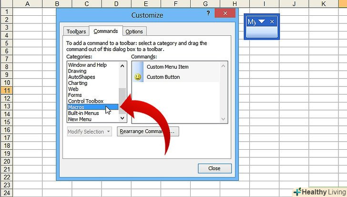Select row 11 header
Viewport: 347px width, 197px height.
click(x=6, y=90)
